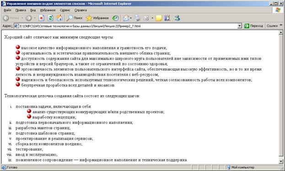Click the vertical scrollbar track
The height and width of the screenshot is (171, 285).
[281, 97]
